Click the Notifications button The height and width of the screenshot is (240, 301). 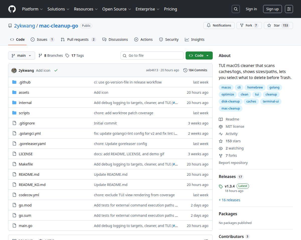tap(219, 25)
